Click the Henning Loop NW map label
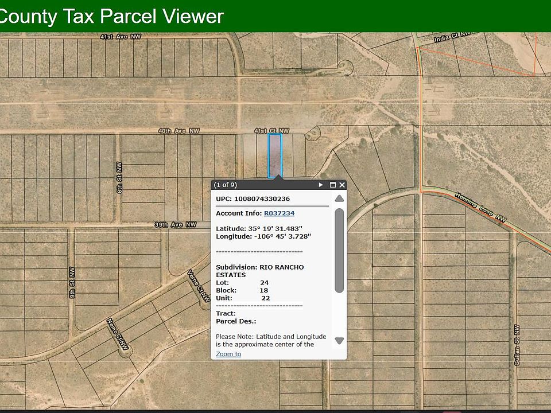 point(481,207)
